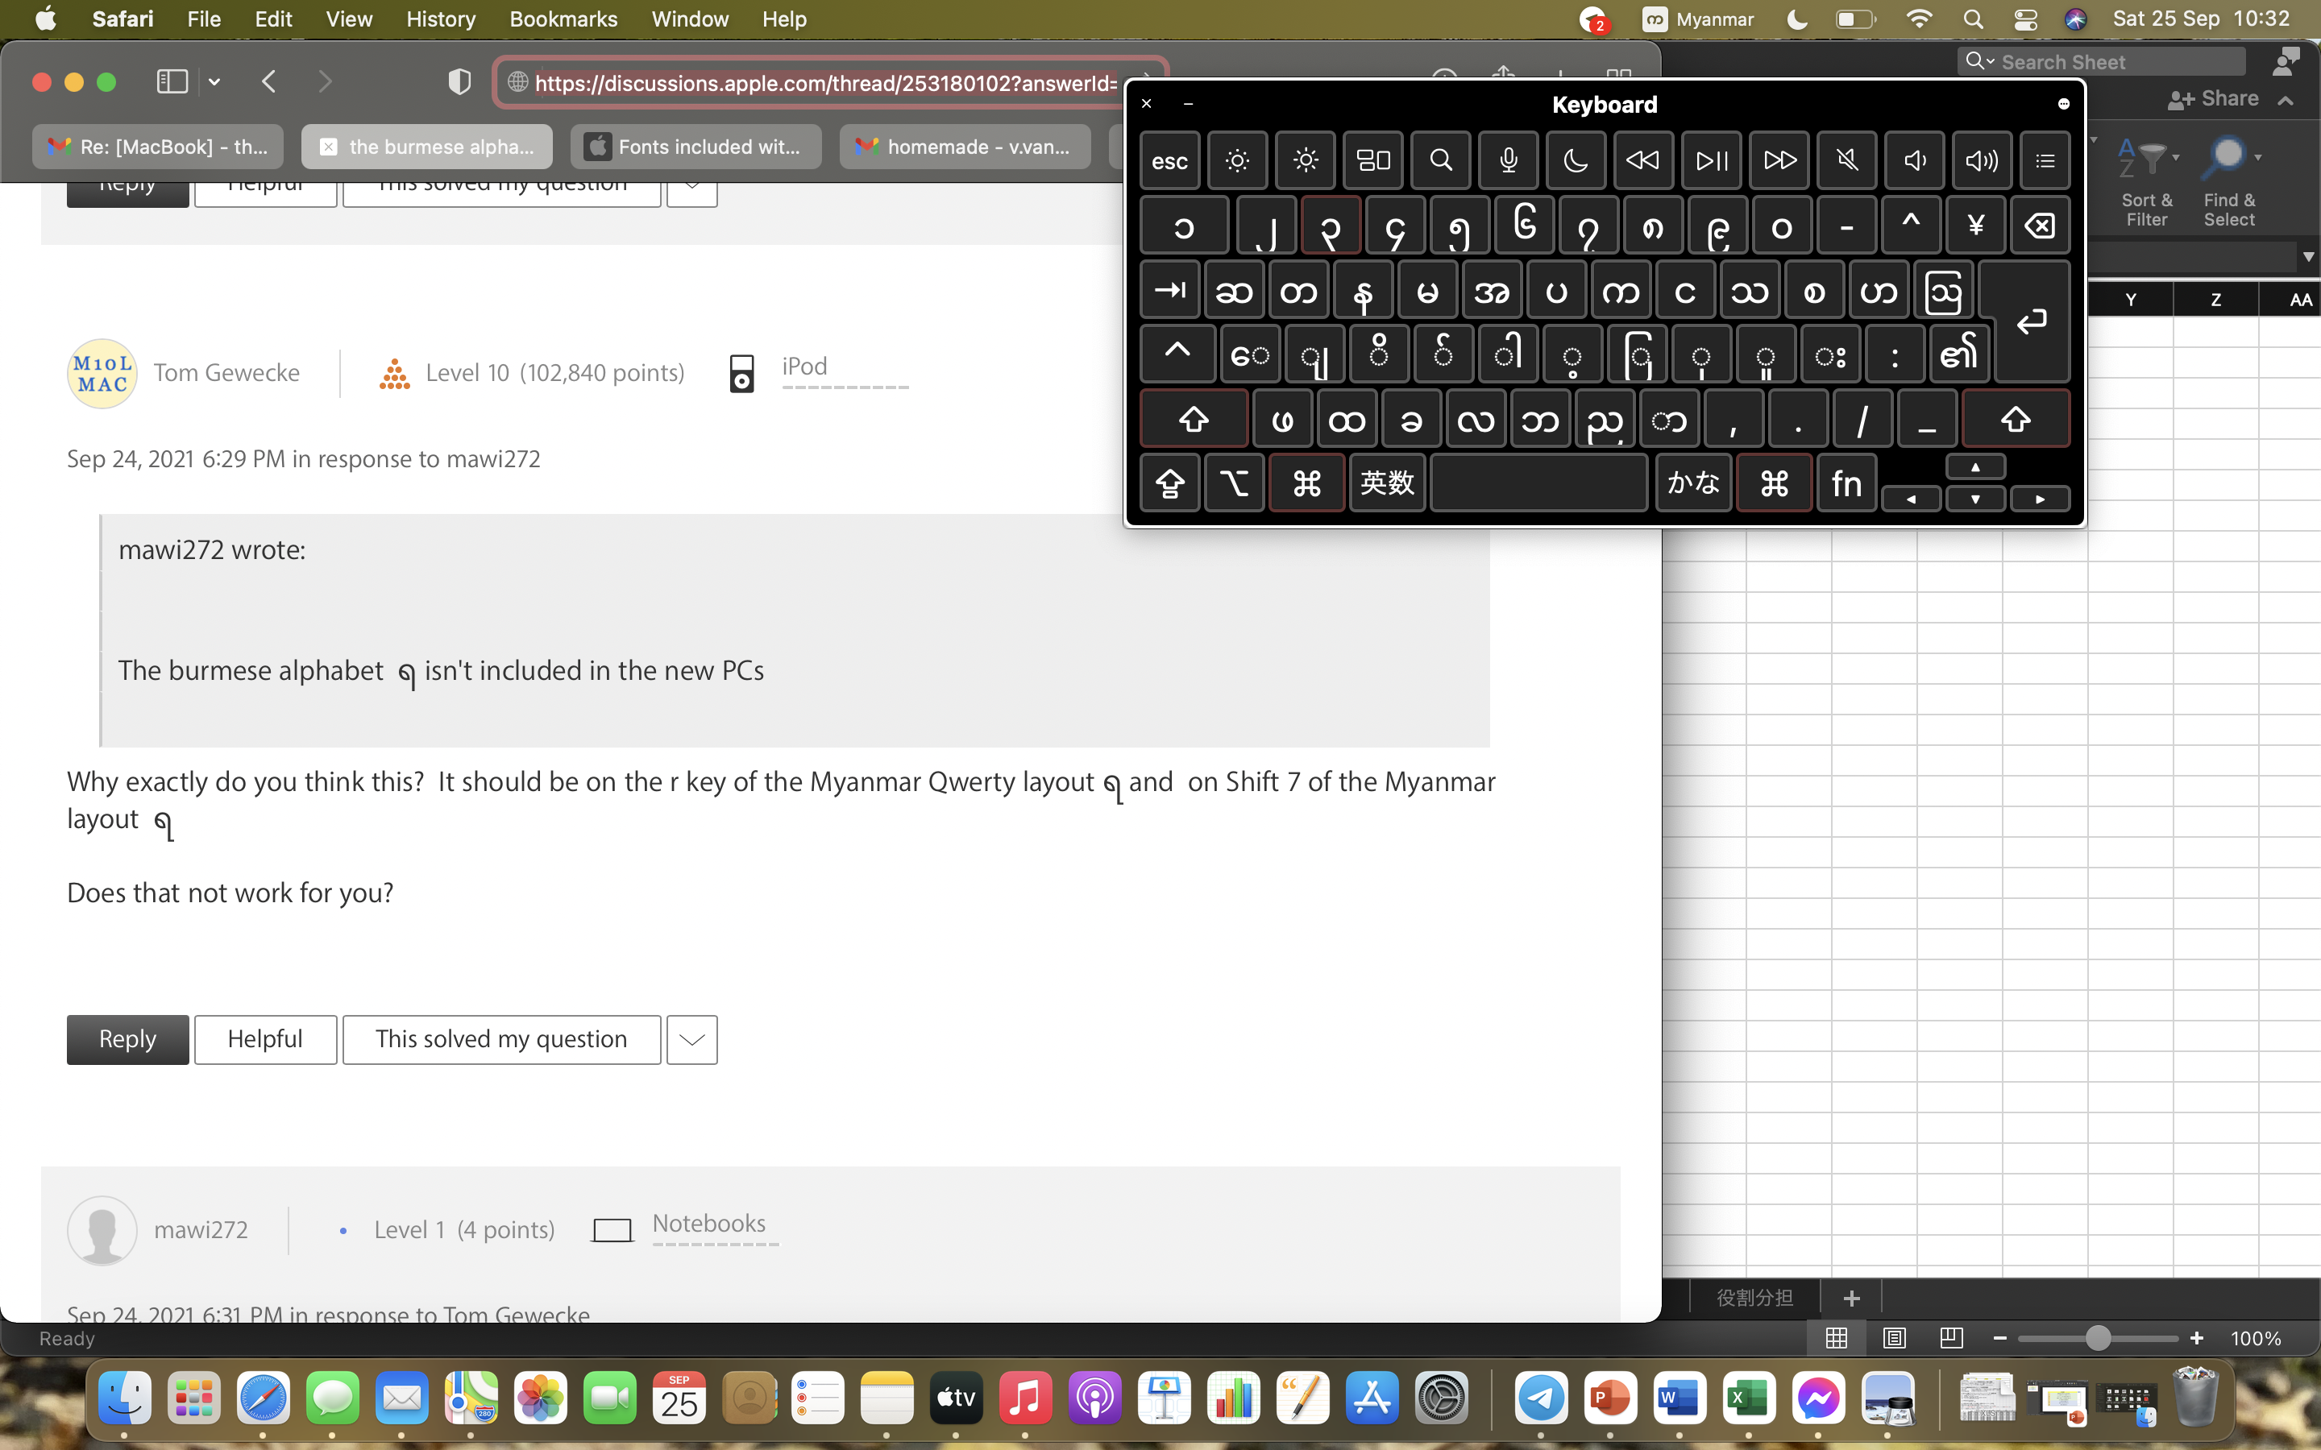2321x1450 pixels.
Task: Open the Bookmarks menu
Action: click(x=563, y=19)
